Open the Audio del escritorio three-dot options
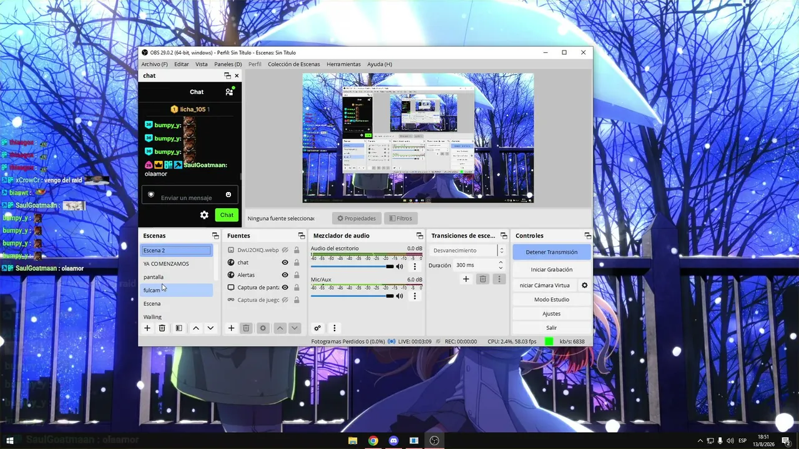Viewport: 799px width, 449px height. [415, 266]
